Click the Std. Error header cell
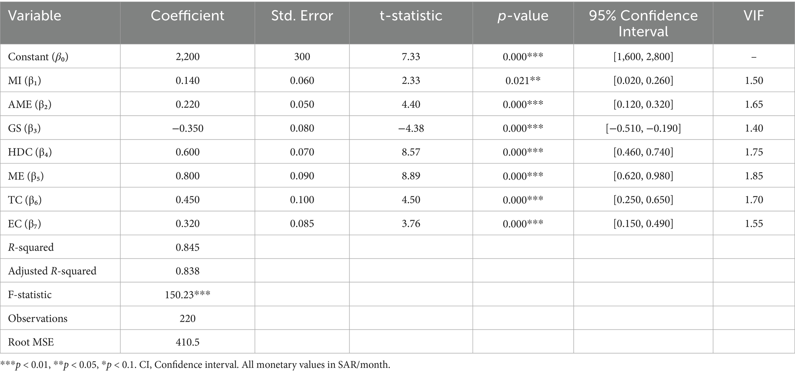This screenshot has width=795, height=374. coord(302,16)
